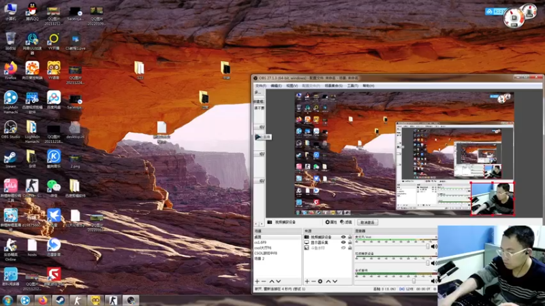The image size is (545, 306).
Task: Open the 计算机 desktop icon
Action: [x=11, y=12]
